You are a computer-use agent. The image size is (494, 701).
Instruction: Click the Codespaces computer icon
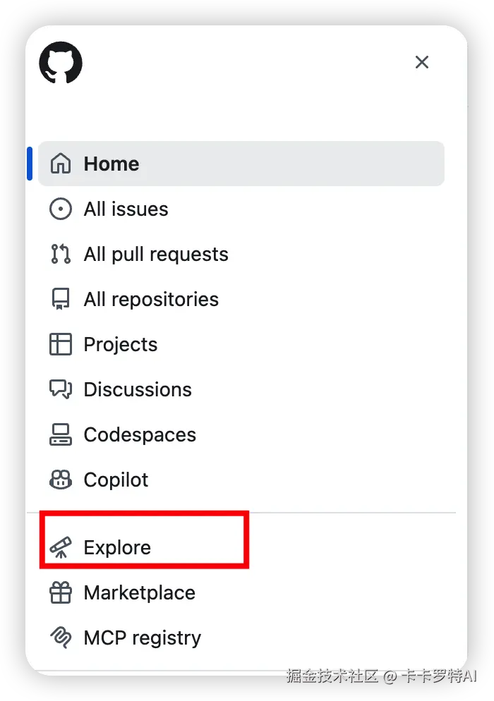click(61, 434)
